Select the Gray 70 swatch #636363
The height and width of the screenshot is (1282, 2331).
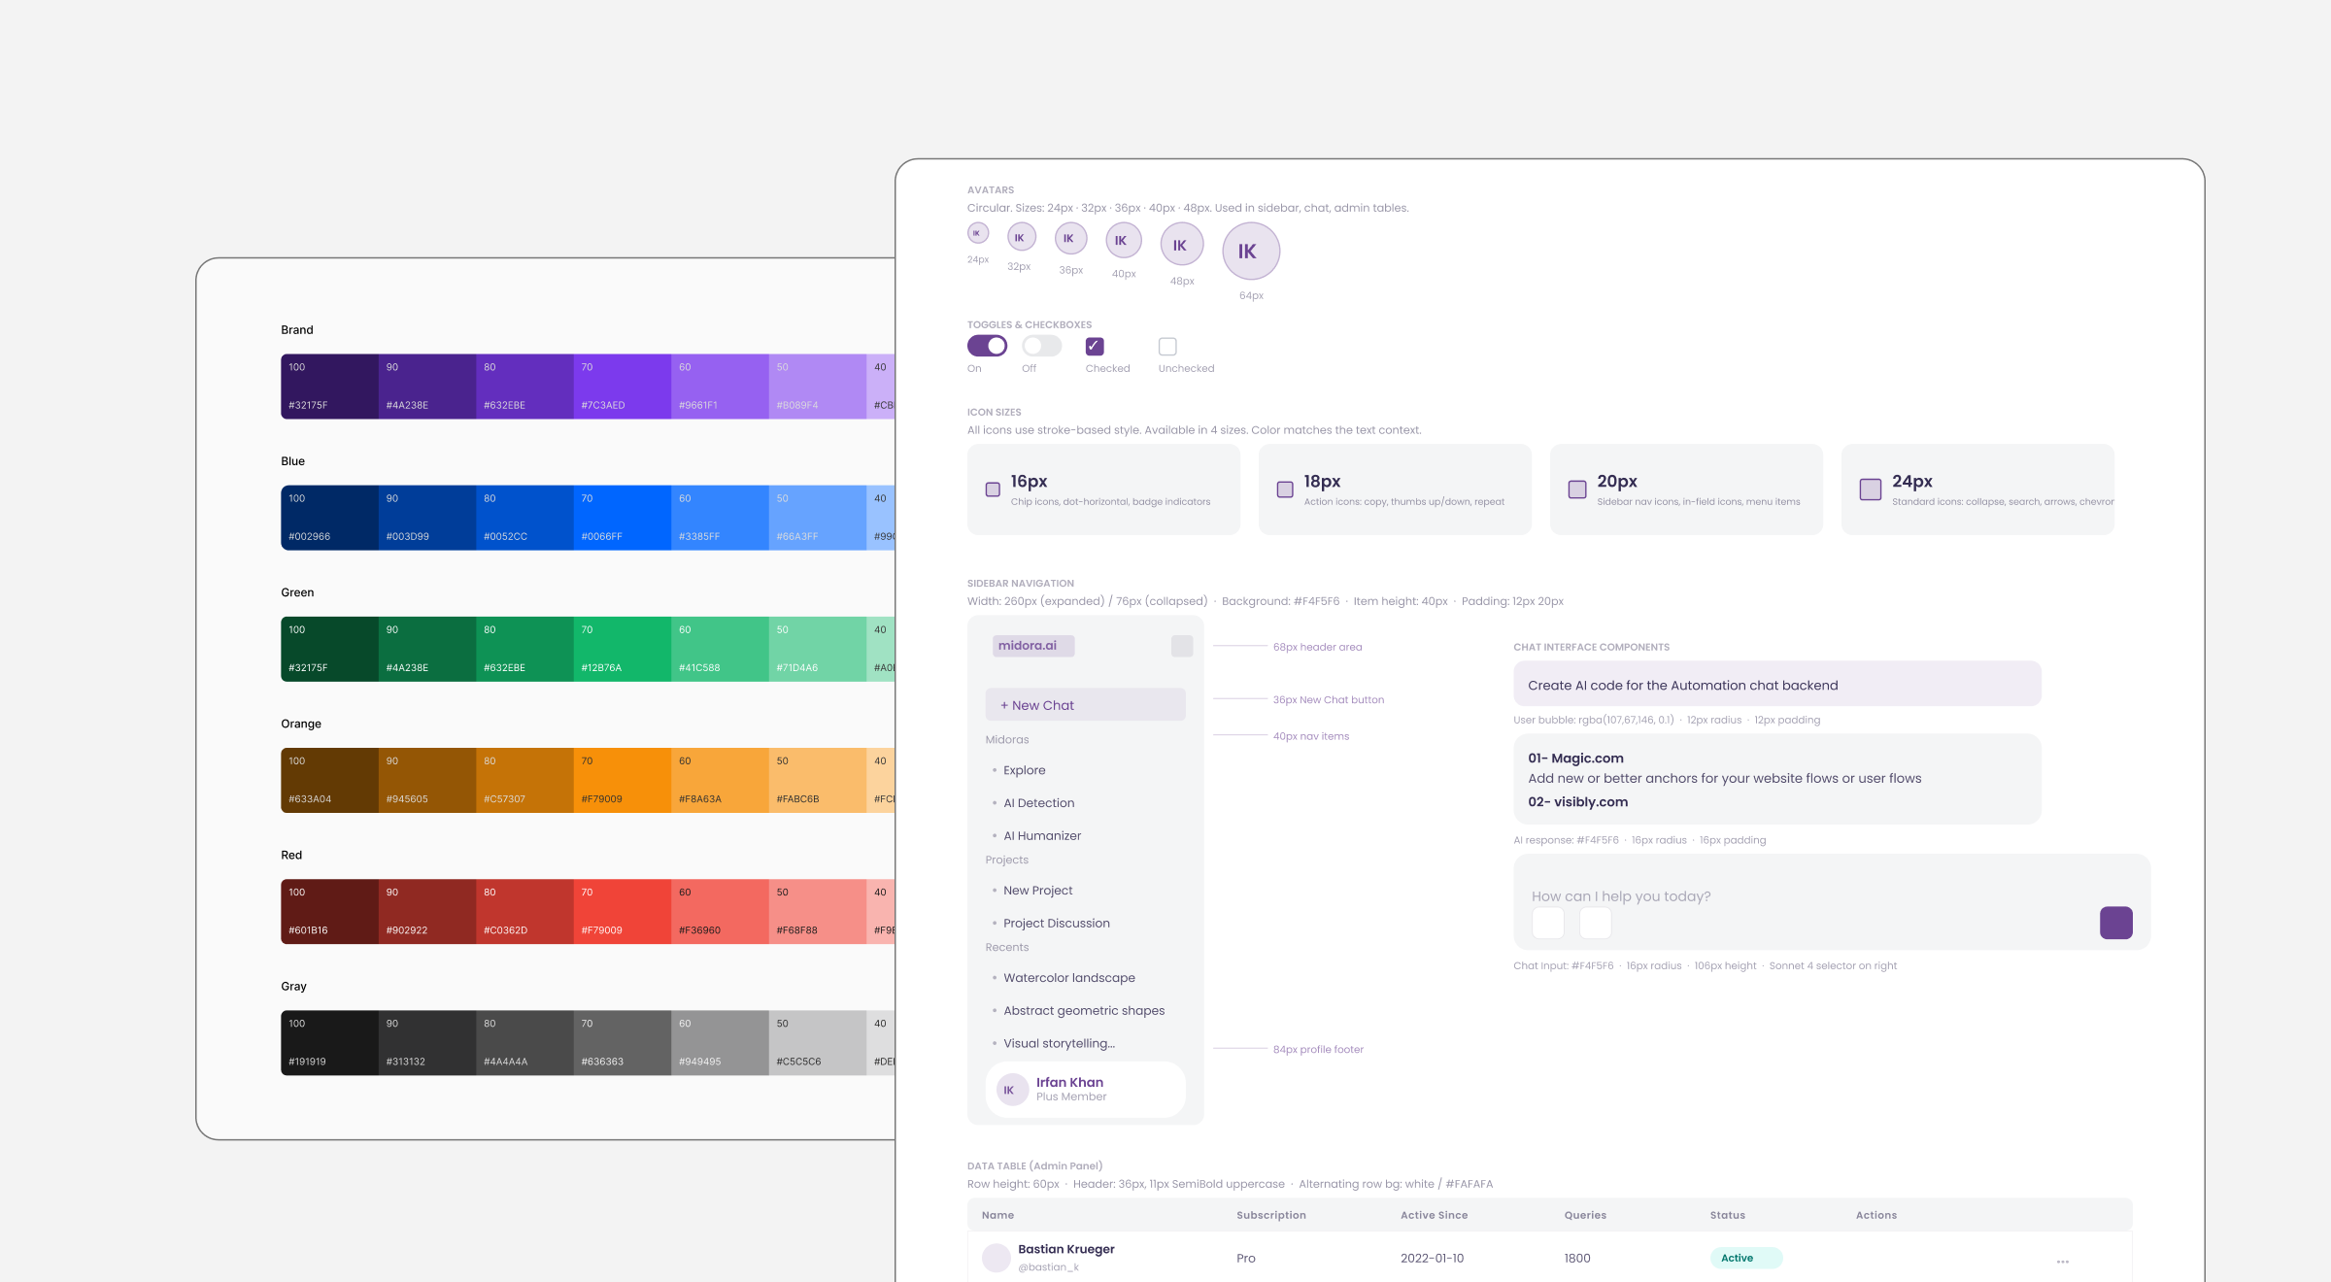click(623, 1043)
